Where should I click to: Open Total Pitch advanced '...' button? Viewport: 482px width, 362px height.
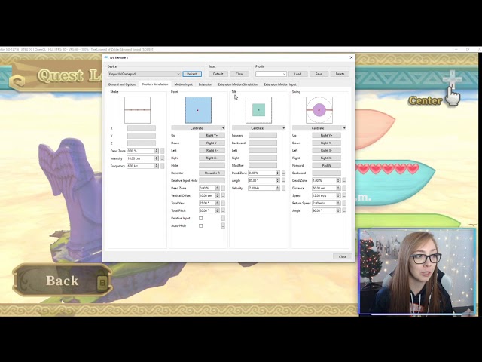[x=223, y=211]
